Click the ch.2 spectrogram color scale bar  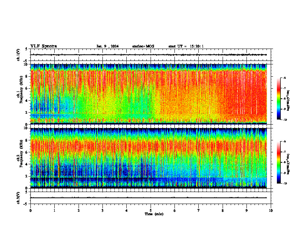point(278,162)
